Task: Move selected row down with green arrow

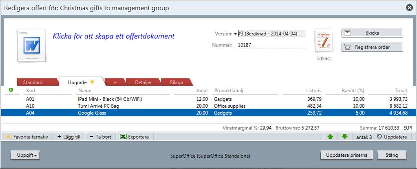Action: pos(345,137)
